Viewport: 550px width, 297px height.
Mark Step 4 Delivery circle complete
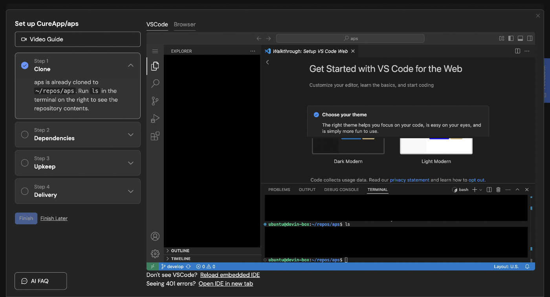tap(25, 191)
